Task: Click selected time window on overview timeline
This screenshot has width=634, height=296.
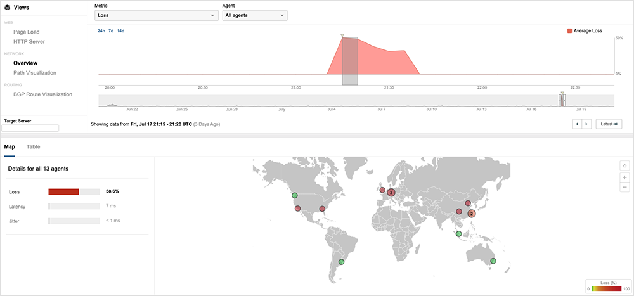Action: 562,100
